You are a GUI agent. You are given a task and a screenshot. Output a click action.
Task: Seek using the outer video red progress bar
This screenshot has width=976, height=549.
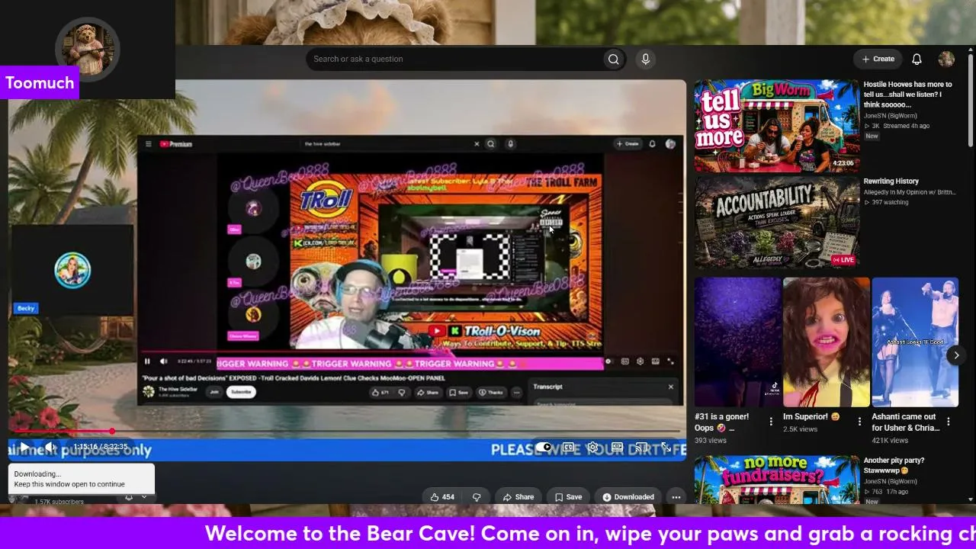point(347,432)
